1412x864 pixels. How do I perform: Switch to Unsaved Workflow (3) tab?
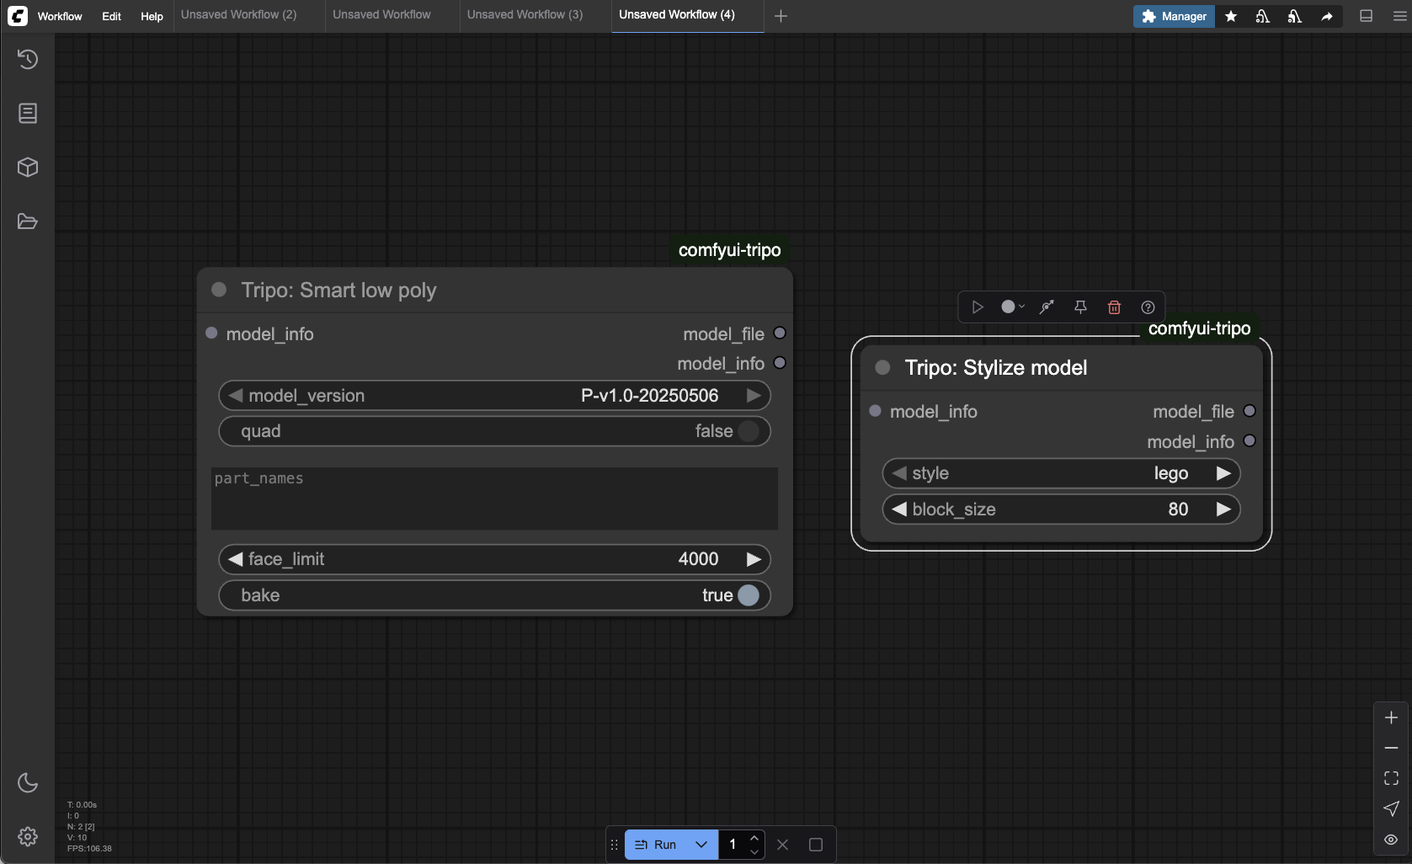(x=525, y=15)
